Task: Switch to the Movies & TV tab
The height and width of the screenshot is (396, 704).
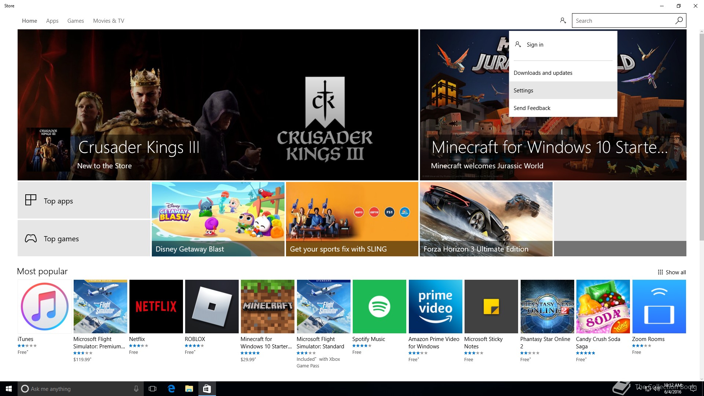Action: click(x=109, y=21)
